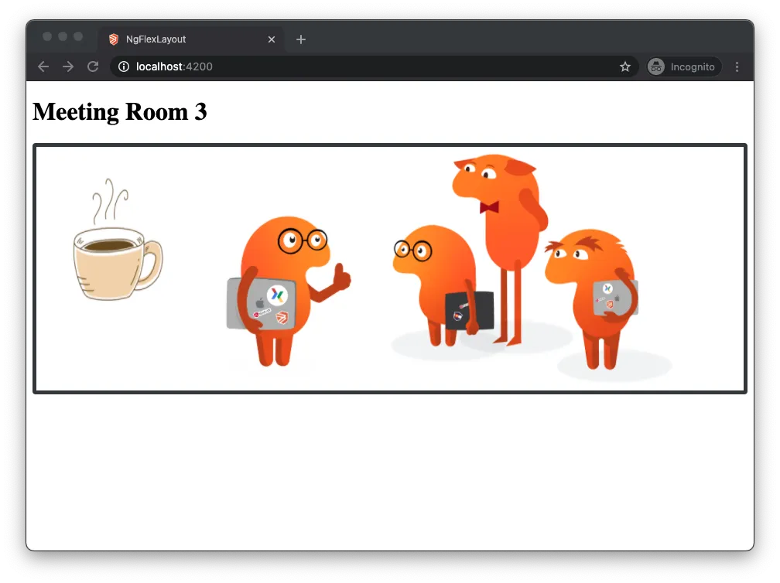Focus the localhost:4200 address bar
This screenshot has height=583, width=780.
374,66
